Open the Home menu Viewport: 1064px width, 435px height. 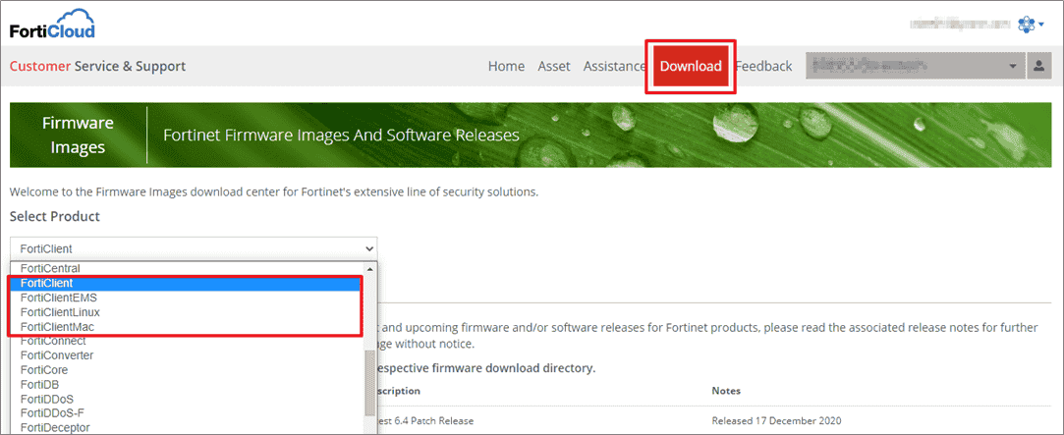(x=506, y=66)
